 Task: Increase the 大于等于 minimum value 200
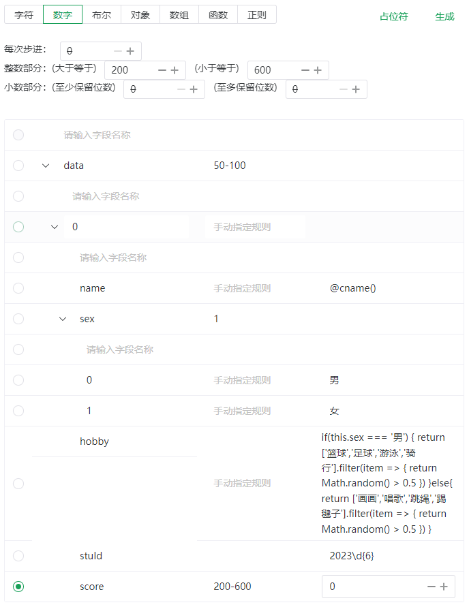[x=175, y=70]
